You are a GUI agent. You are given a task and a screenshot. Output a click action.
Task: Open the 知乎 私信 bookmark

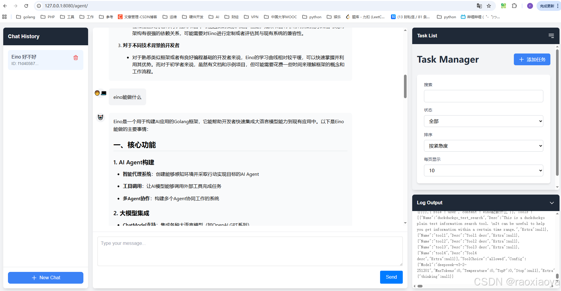tap(410, 17)
